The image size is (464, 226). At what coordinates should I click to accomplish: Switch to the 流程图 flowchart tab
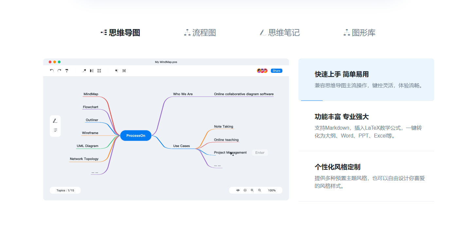[200, 33]
